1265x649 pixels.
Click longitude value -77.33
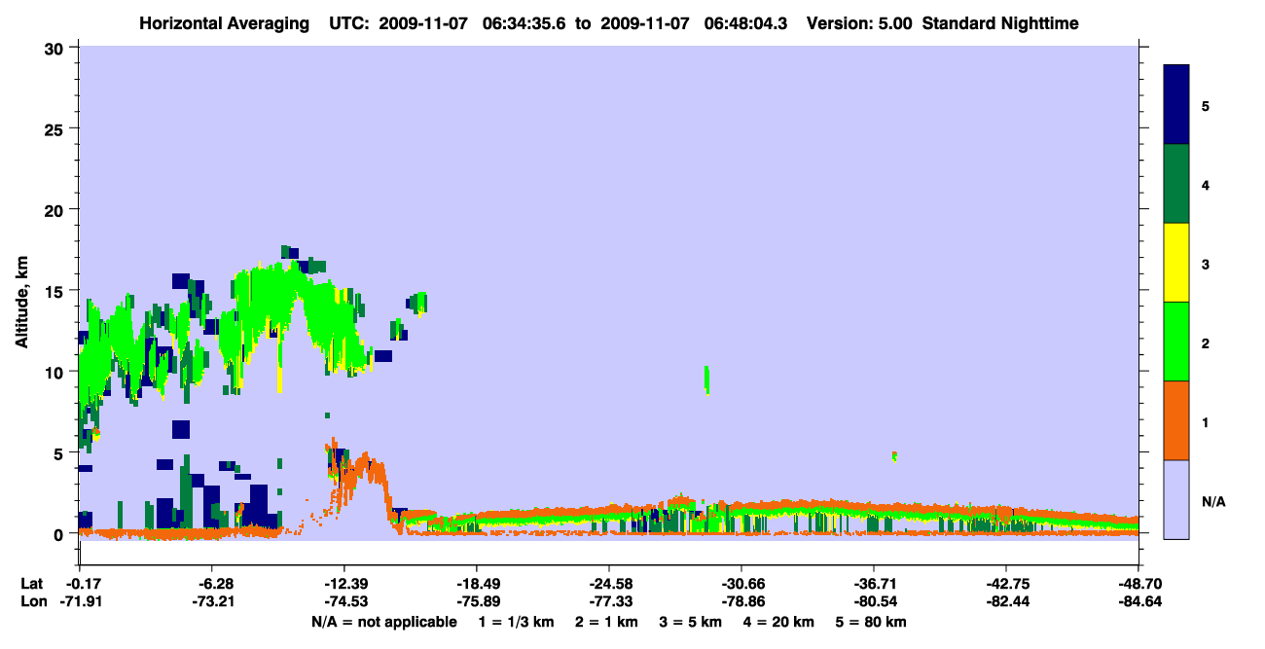pos(609,602)
